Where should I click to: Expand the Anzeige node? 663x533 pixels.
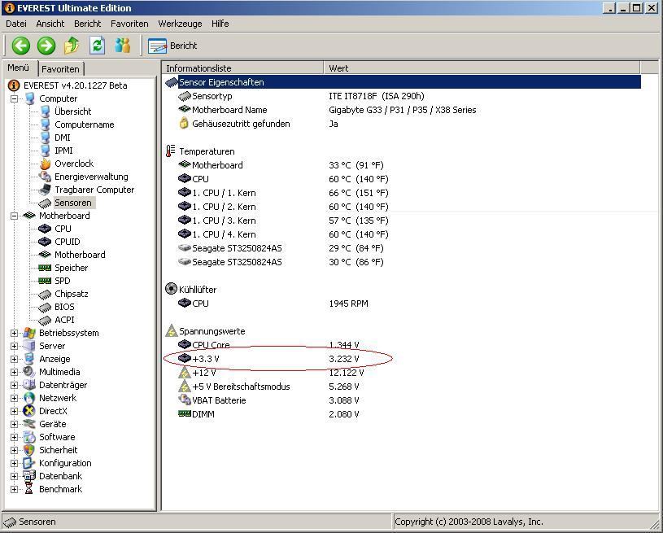tap(15, 359)
